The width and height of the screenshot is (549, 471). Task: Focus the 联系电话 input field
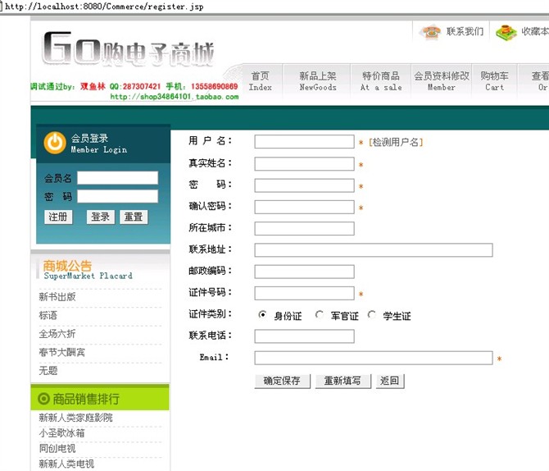pos(304,336)
